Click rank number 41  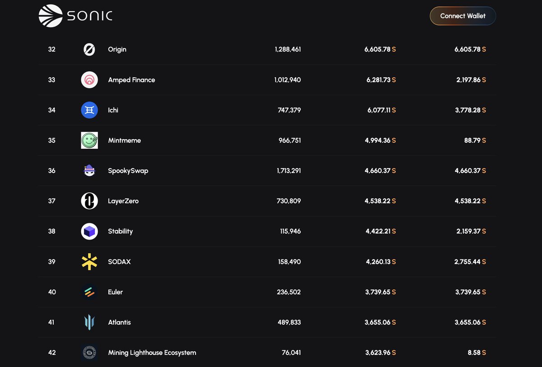[x=51, y=322]
